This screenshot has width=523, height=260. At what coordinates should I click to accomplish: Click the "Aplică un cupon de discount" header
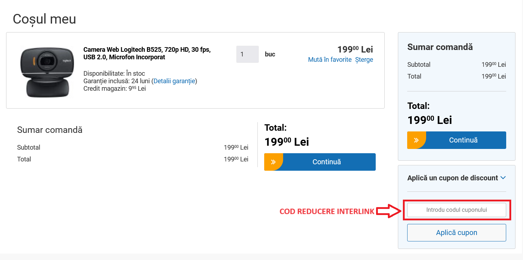(x=453, y=178)
